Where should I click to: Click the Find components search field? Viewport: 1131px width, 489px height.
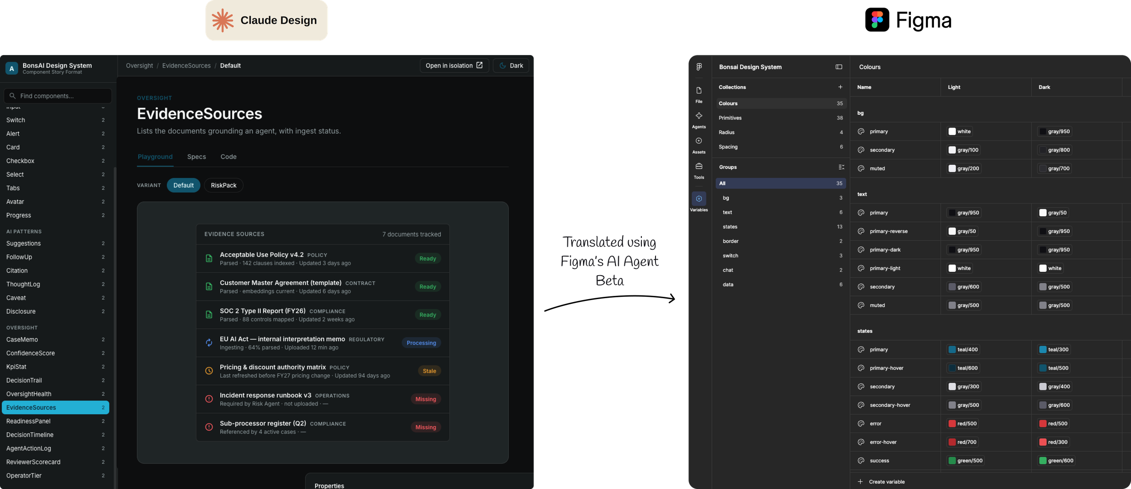coord(57,96)
